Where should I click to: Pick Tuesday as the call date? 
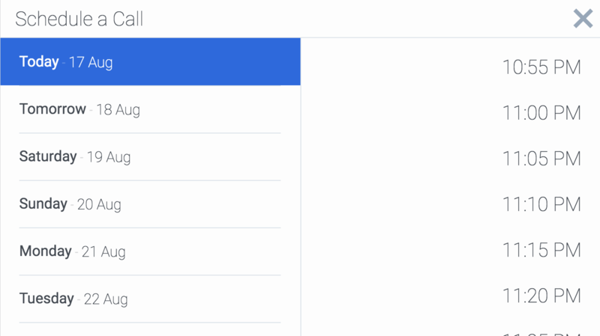click(x=46, y=299)
